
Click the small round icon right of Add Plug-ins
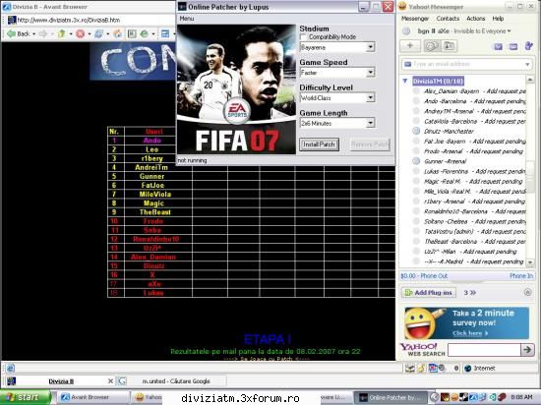tap(527, 292)
